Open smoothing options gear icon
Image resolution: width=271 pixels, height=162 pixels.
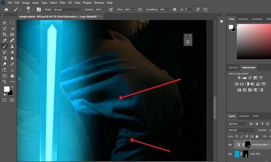point(175,10)
